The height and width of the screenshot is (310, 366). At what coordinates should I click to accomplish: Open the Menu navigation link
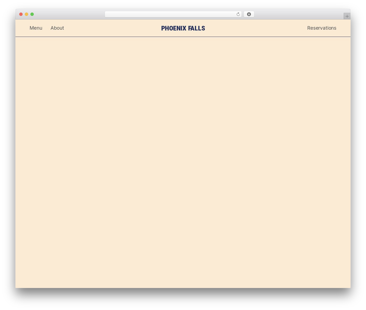pos(36,28)
